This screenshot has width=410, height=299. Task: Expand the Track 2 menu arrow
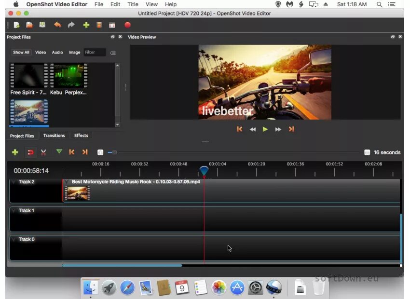[x=14, y=182]
